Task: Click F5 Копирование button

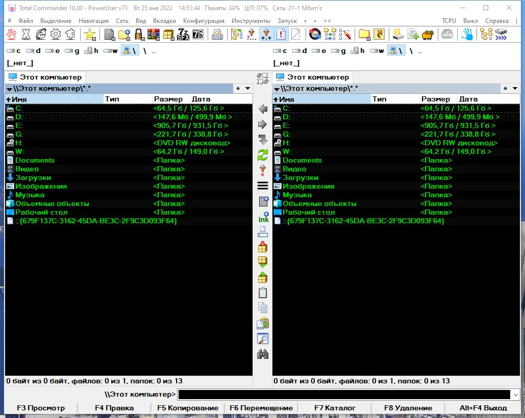Action: pos(188,408)
